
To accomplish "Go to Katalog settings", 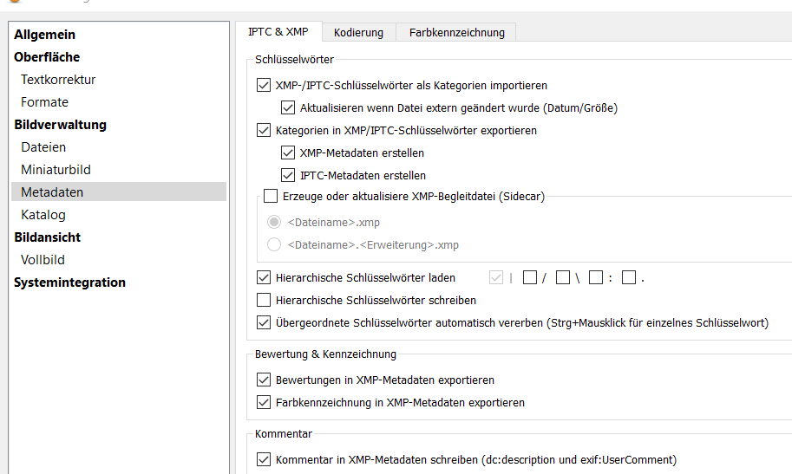I will (x=43, y=215).
